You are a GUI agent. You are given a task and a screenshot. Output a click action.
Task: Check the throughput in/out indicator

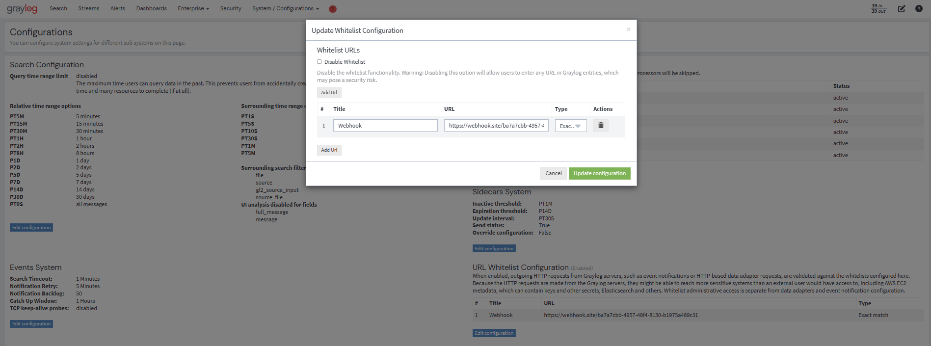coord(878,8)
